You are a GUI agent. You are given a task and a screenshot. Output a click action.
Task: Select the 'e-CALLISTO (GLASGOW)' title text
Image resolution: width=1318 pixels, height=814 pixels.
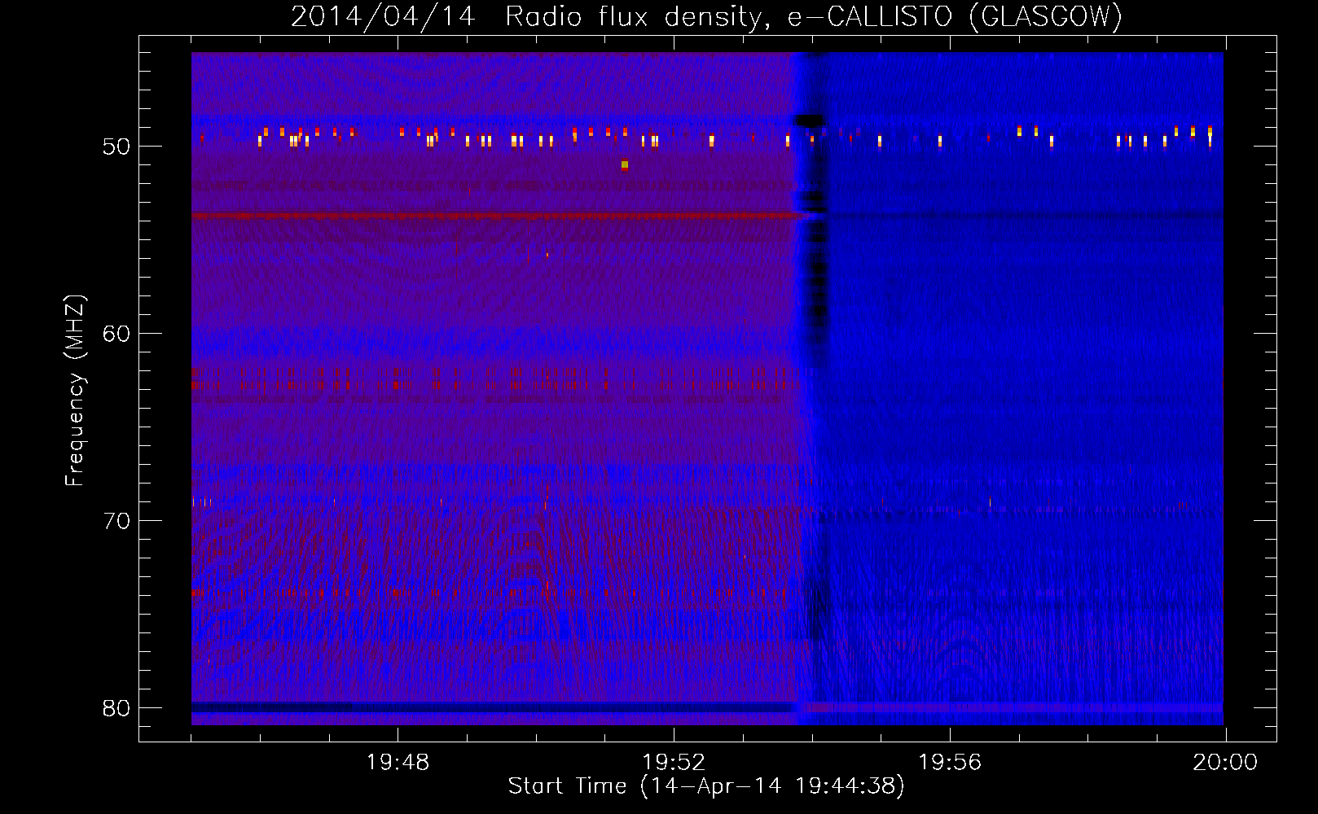(955, 16)
